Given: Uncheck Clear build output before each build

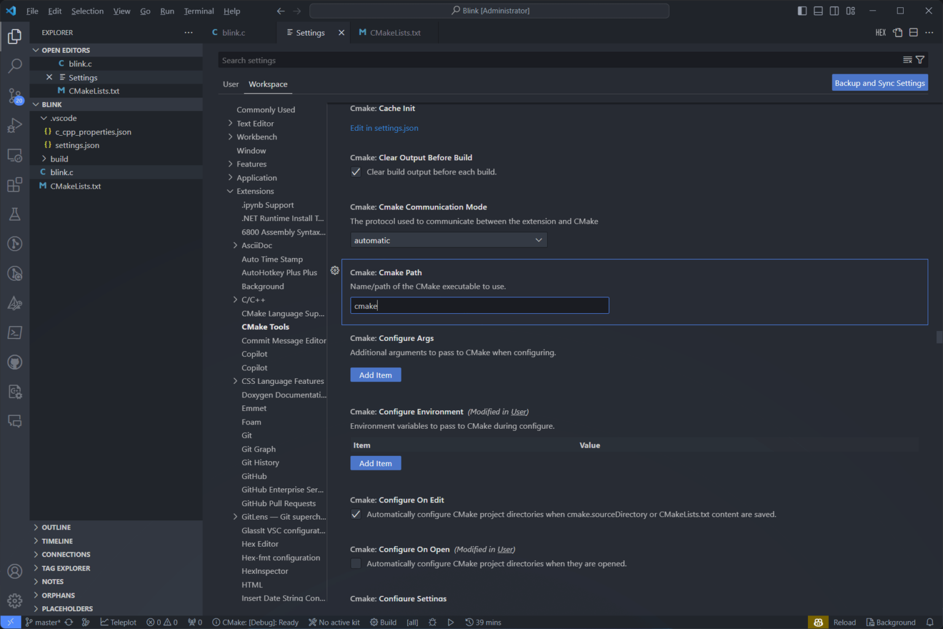Looking at the screenshot, I should (356, 172).
